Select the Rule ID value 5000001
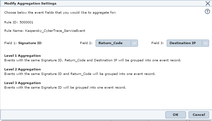 click(x=26, y=22)
